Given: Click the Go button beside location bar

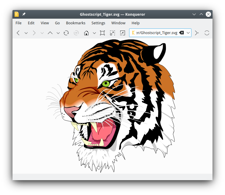Looking at the screenshot, I should [x=197, y=33].
